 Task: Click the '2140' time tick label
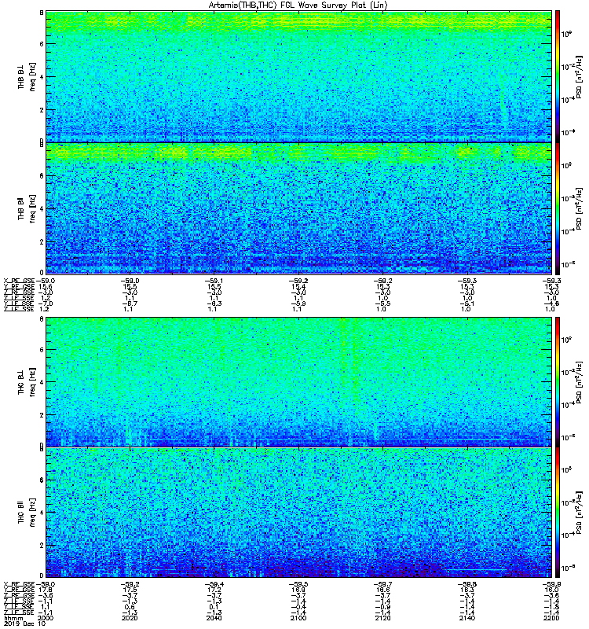[467, 618]
